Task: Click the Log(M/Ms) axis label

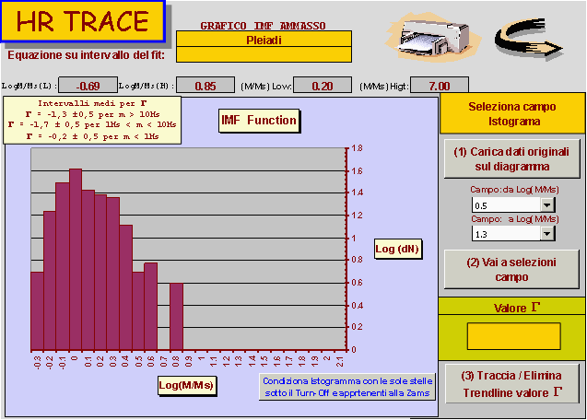Action: [186, 386]
